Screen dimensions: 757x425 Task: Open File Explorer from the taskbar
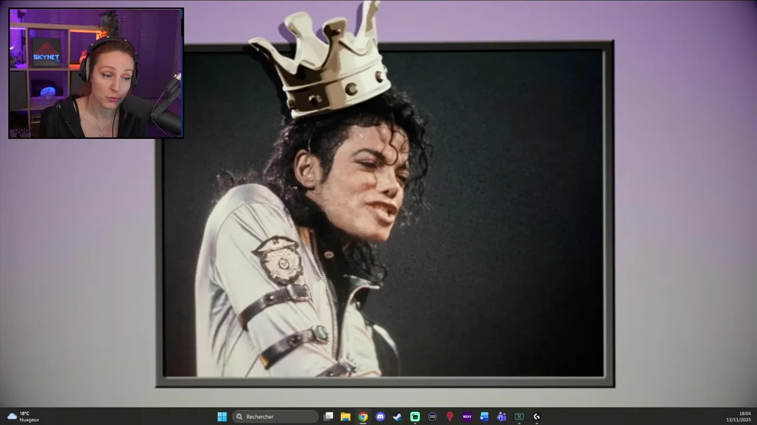tap(345, 417)
